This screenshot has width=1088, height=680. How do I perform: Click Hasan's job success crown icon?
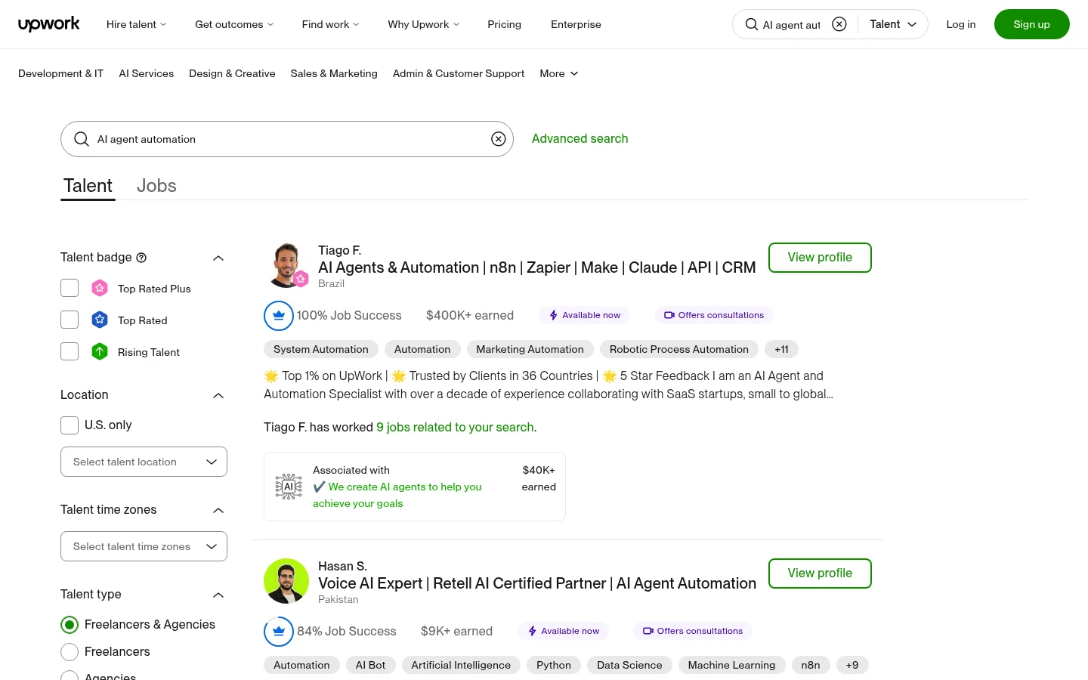click(x=279, y=632)
